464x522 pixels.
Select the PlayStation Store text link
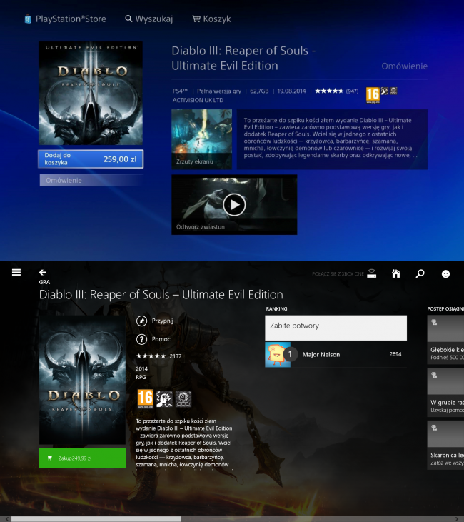click(x=71, y=19)
